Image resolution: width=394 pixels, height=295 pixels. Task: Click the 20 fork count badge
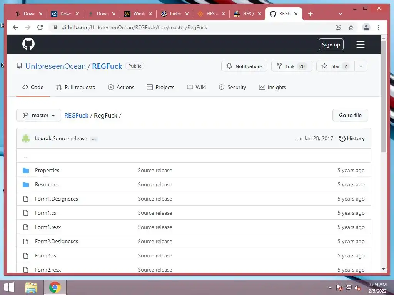[302, 66]
